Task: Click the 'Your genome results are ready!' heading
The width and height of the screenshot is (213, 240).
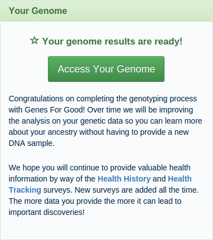Action: 112,41
